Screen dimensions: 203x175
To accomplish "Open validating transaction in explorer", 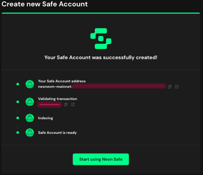I will click(73, 104).
